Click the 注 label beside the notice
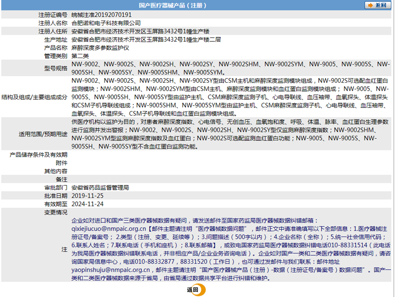Viewport: 395px width, 297px height. click(x=65, y=250)
